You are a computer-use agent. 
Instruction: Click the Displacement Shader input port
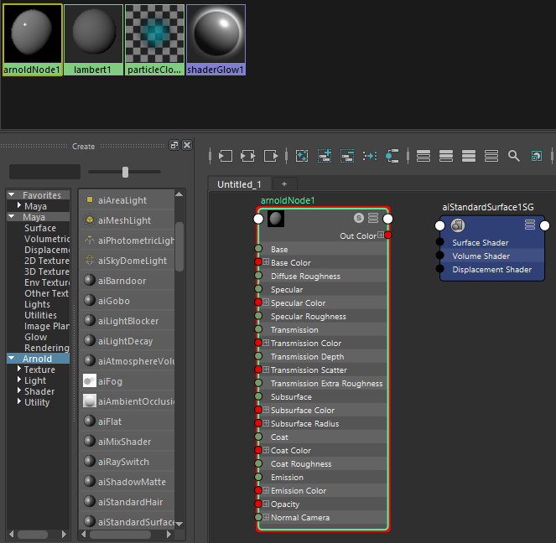439,268
